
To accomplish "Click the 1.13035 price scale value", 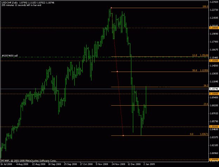I will pyautogui.click(x=214, y=74).
